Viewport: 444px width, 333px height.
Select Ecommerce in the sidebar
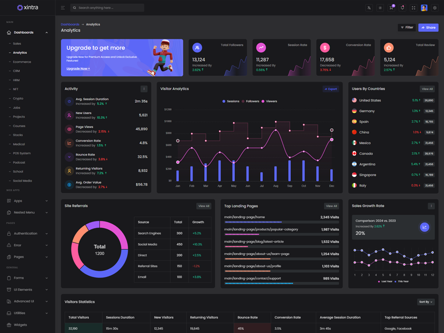tap(22, 62)
